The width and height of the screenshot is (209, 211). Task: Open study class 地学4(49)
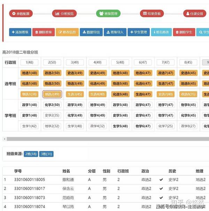(98, 105)
